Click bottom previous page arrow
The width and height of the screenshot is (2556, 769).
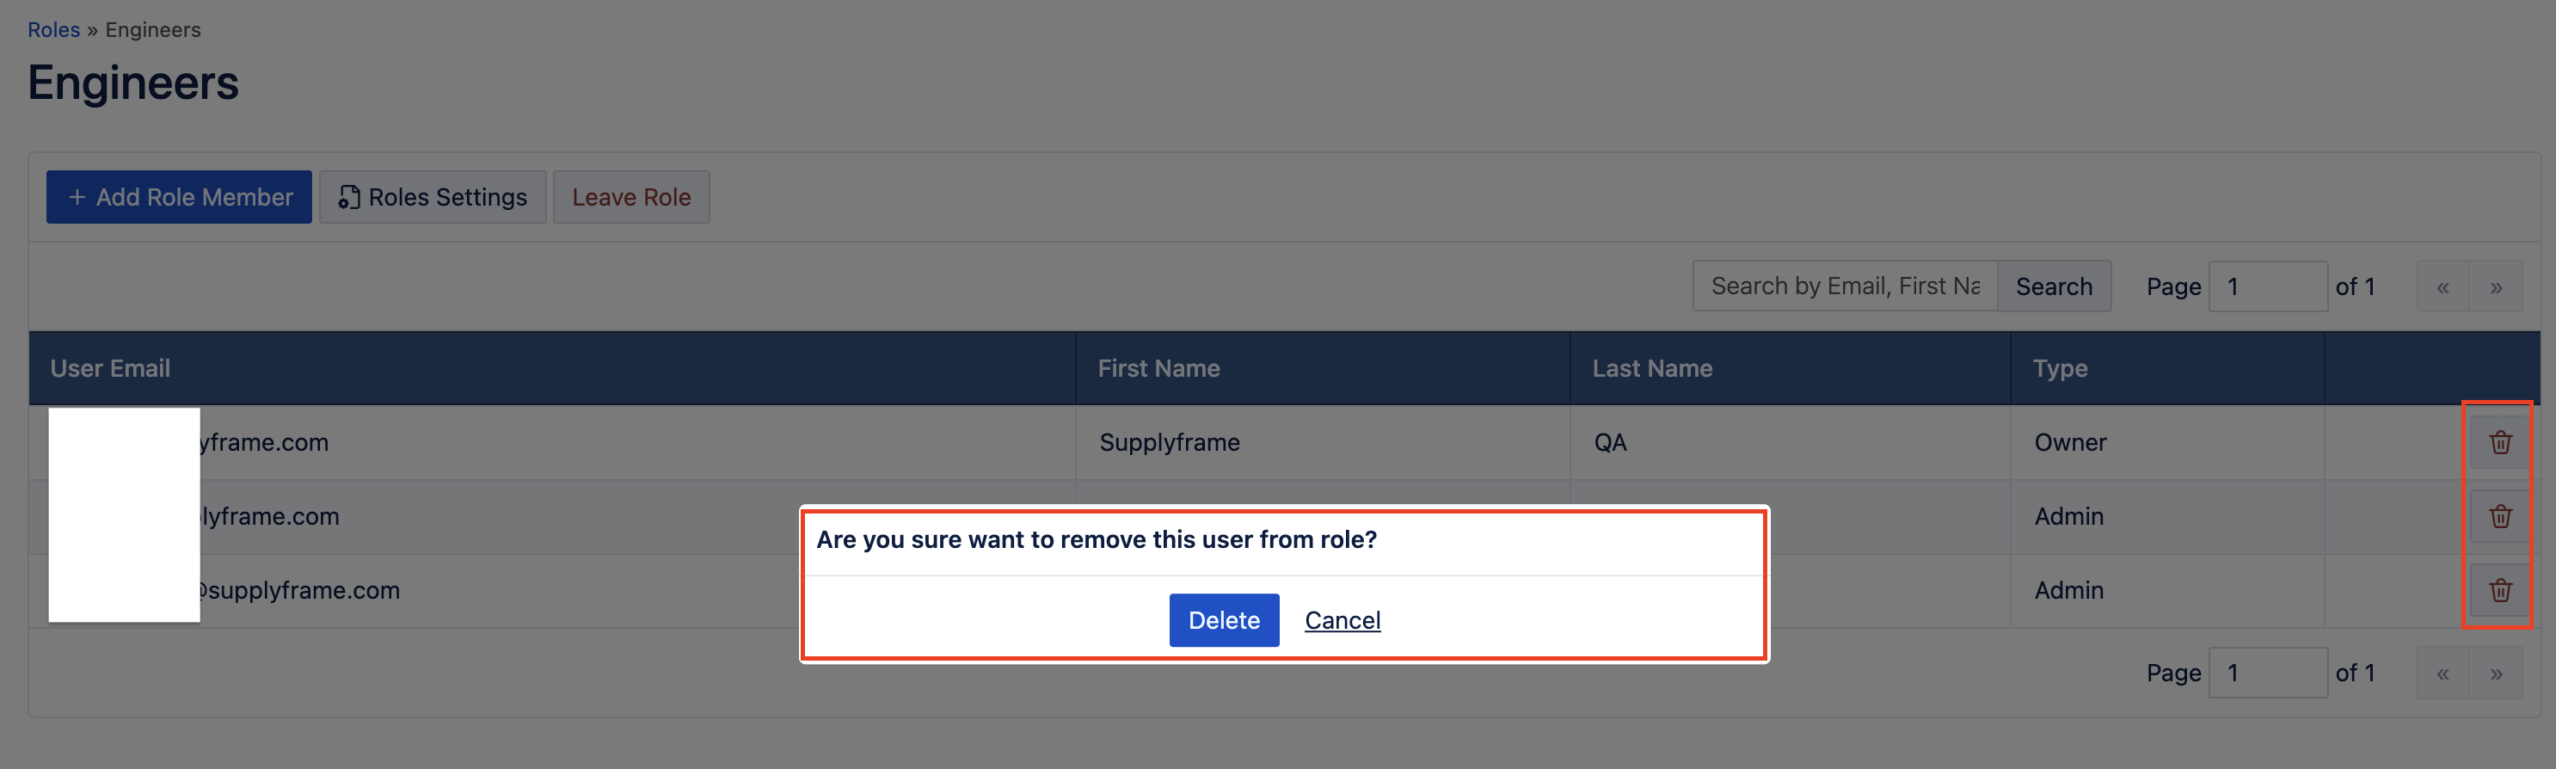point(2442,673)
